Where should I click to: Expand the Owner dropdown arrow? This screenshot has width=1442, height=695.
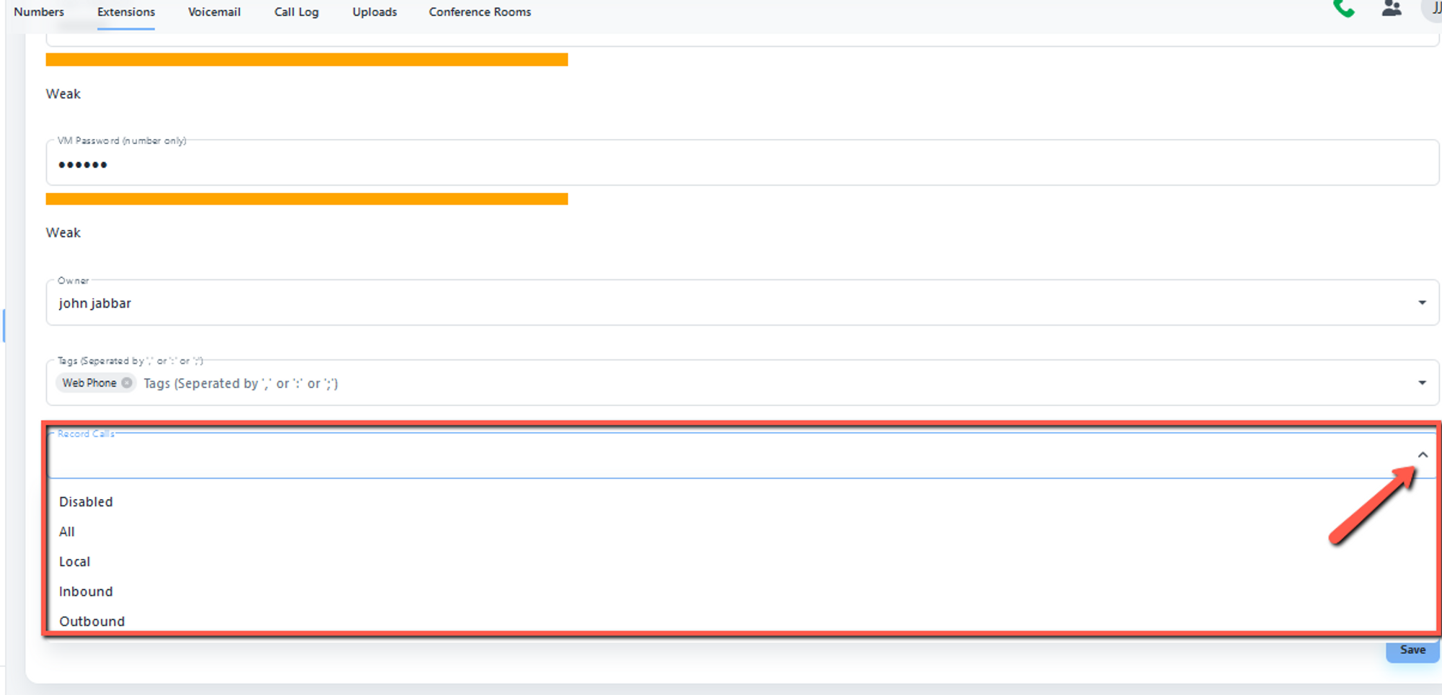pyautogui.click(x=1422, y=303)
